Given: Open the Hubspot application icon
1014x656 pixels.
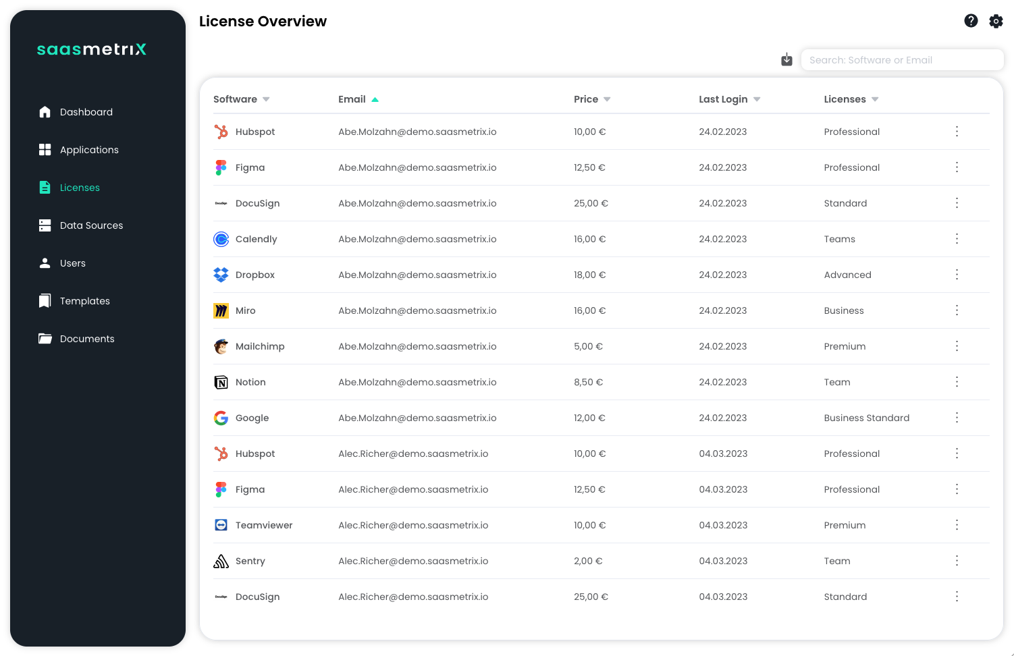Looking at the screenshot, I should 221,132.
